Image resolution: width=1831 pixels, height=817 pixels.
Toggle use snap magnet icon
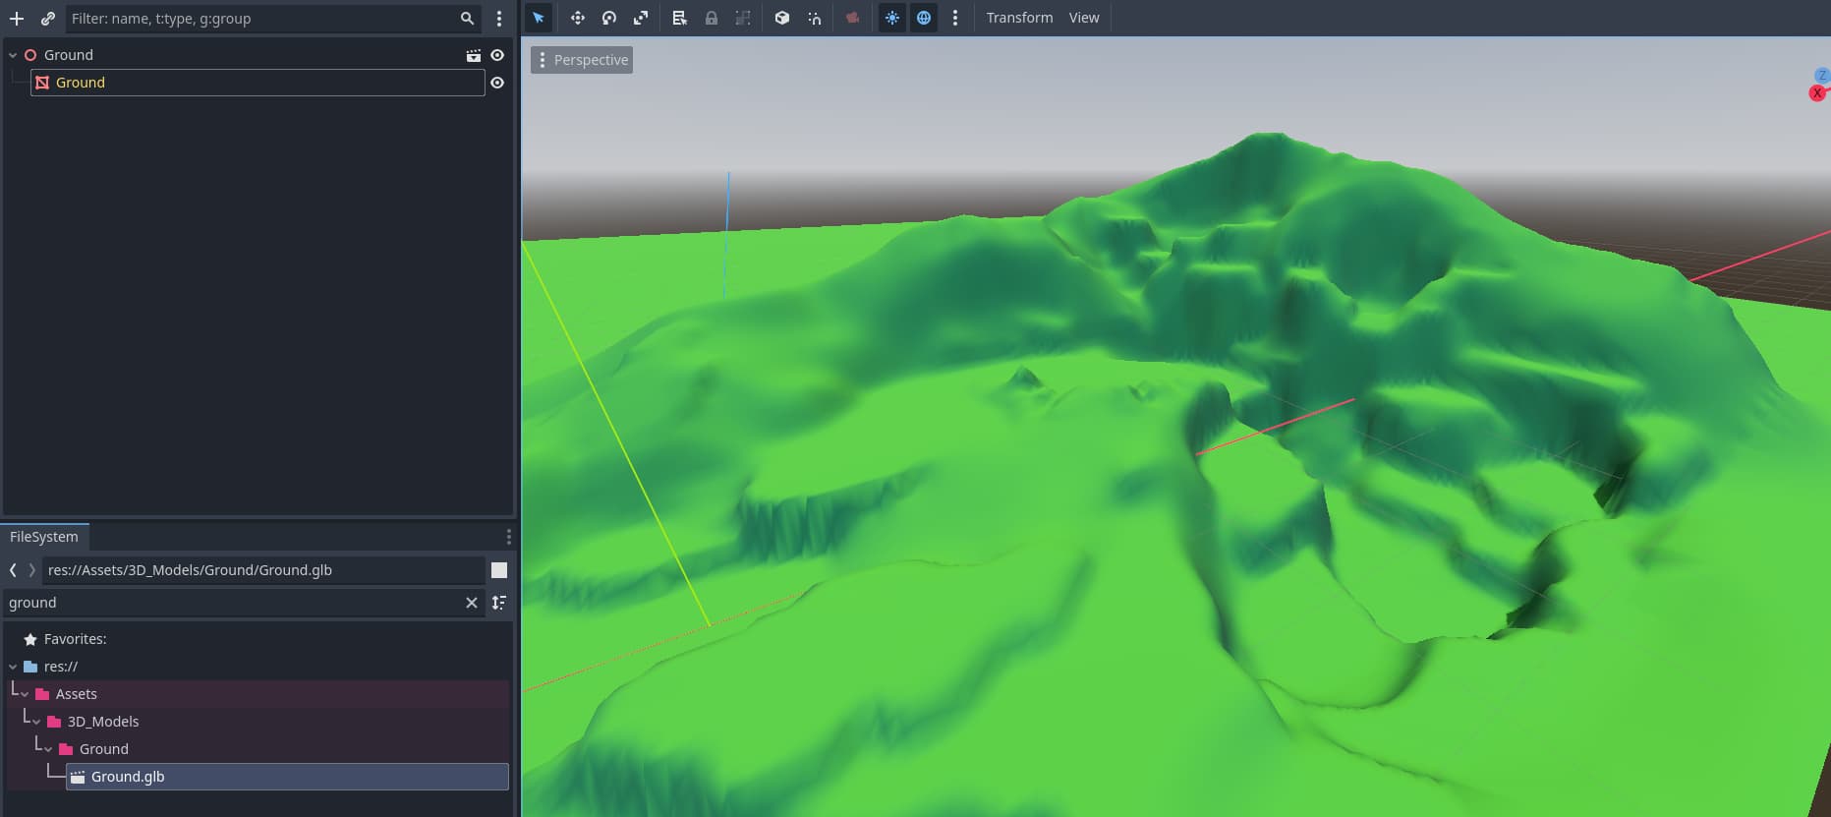tap(815, 18)
